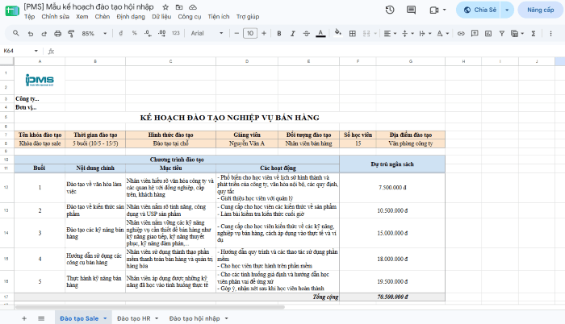Open text wrapping dropdown
This screenshot has width=565, height=324.
[425, 34]
